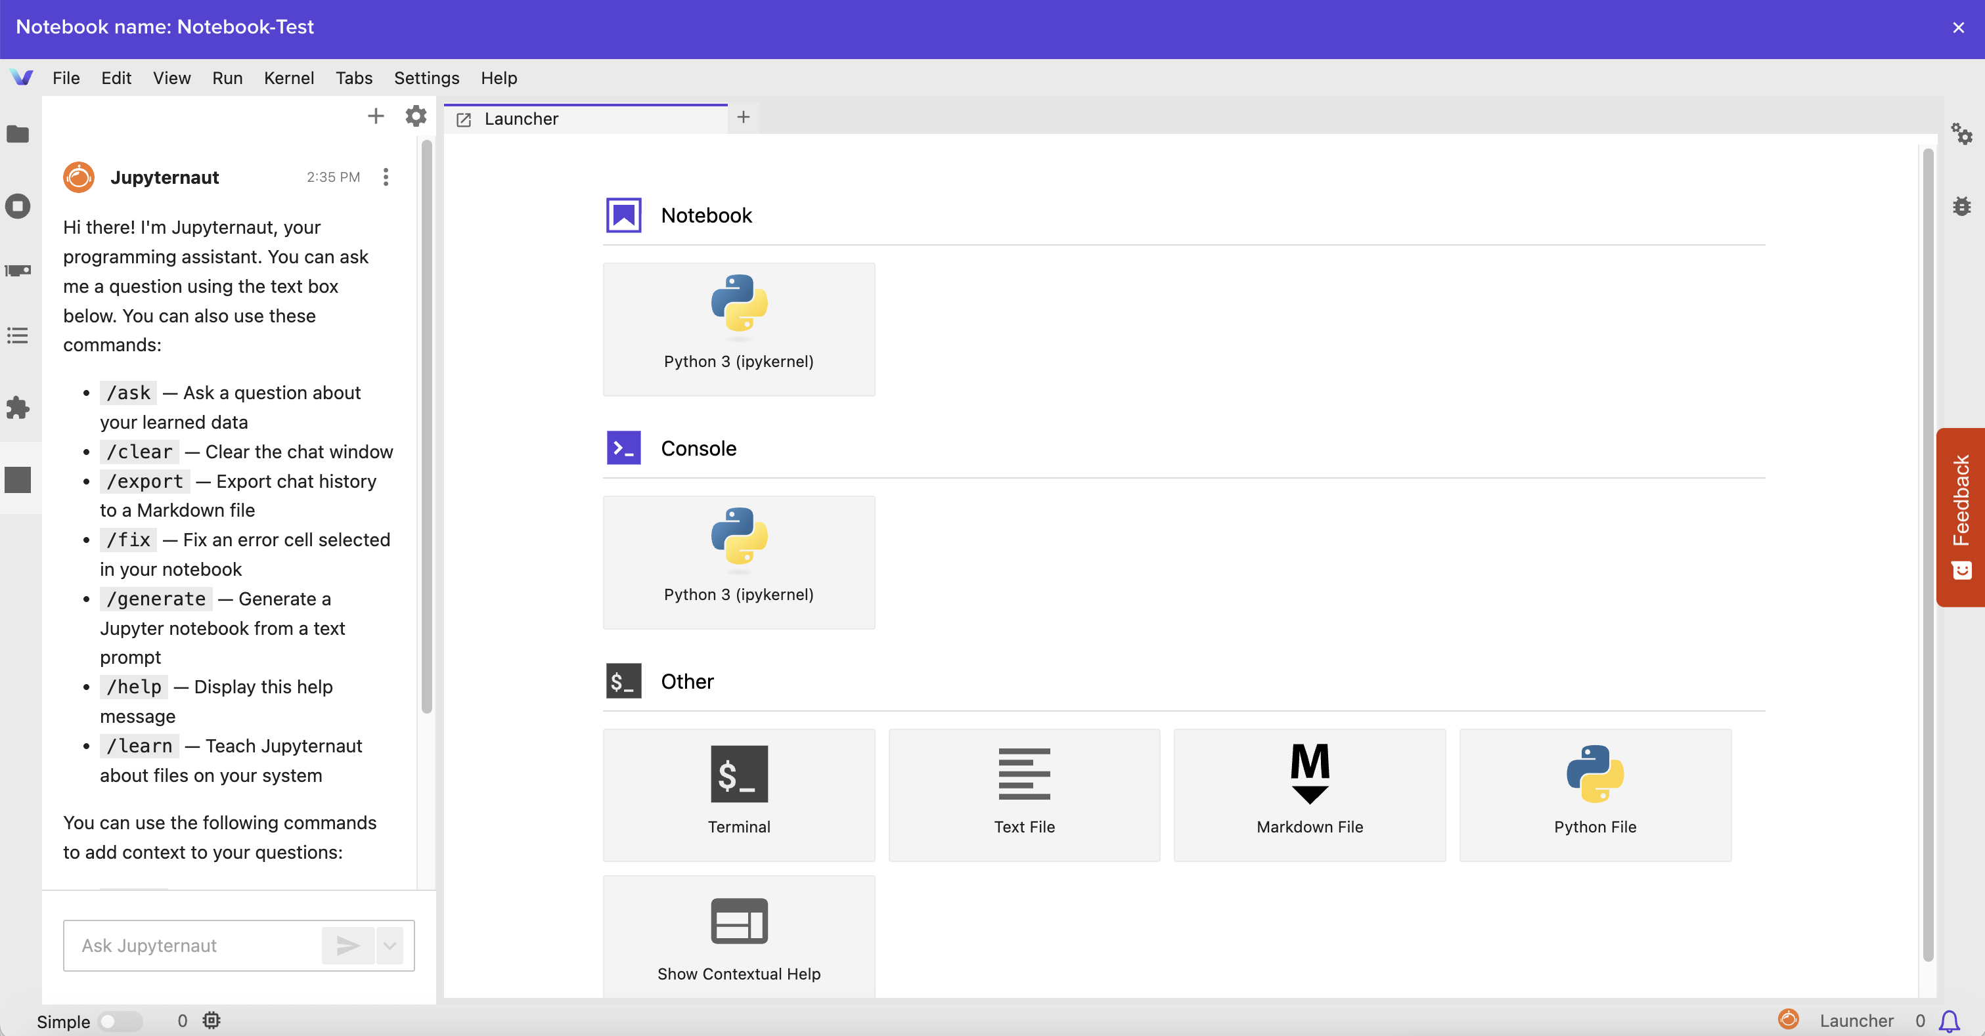Click Launcher label in status bar
This screenshot has height=1036, width=1985.
pos(1856,1021)
